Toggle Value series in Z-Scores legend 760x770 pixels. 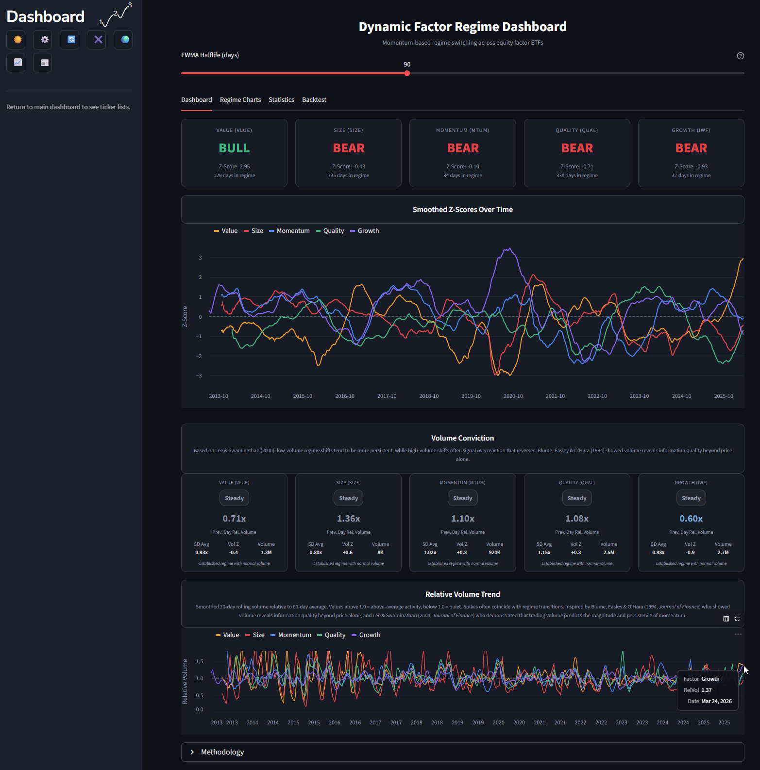[x=226, y=231]
